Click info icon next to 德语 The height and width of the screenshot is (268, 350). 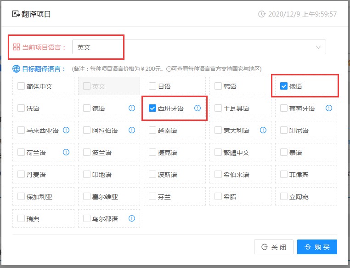132,108
